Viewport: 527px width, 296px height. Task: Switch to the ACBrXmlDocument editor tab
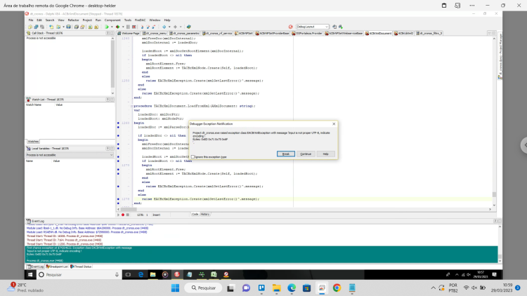pyautogui.click(x=379, y=33)
